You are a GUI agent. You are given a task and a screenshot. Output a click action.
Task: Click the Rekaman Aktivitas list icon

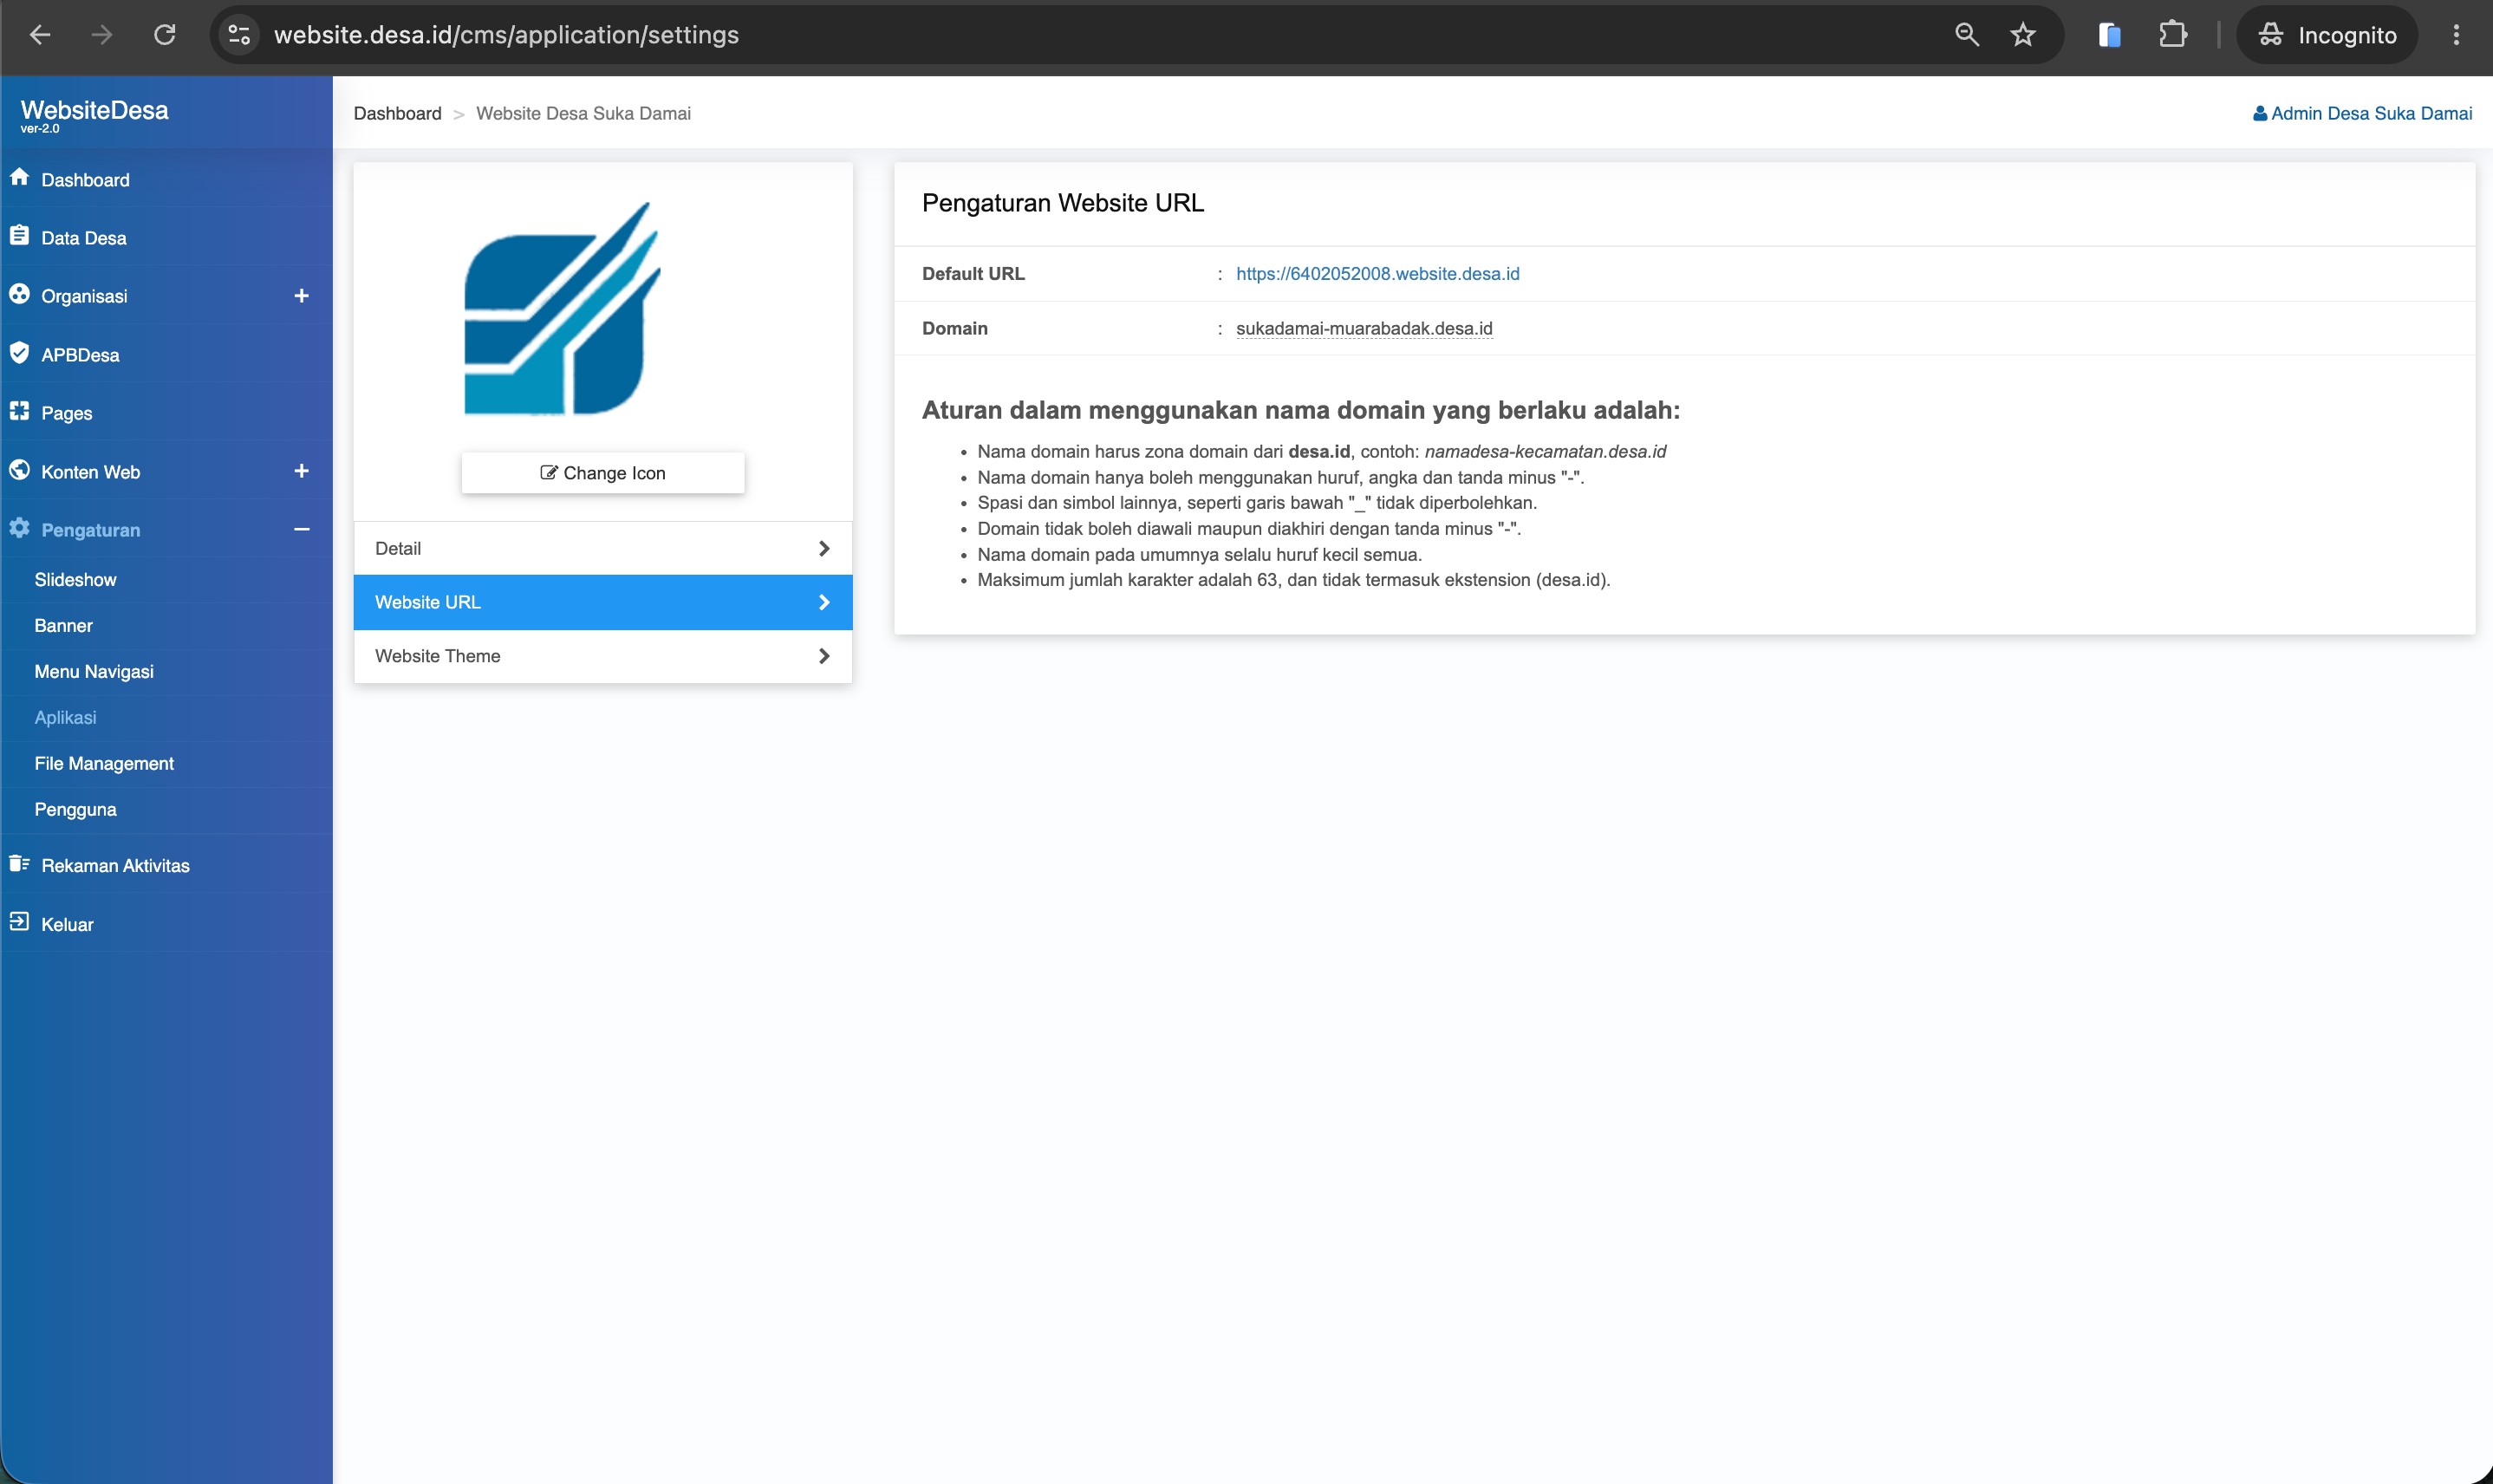click(19, 863)
